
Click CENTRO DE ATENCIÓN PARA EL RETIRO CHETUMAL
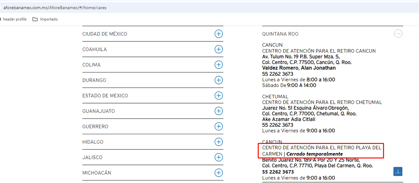pyautogui.click(x=322, y=102)
